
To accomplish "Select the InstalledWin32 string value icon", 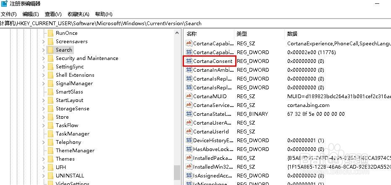I will [x=189, y=167].
